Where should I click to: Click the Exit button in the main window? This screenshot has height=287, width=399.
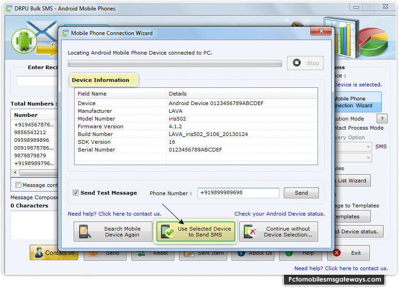click(x=348, y=253)
